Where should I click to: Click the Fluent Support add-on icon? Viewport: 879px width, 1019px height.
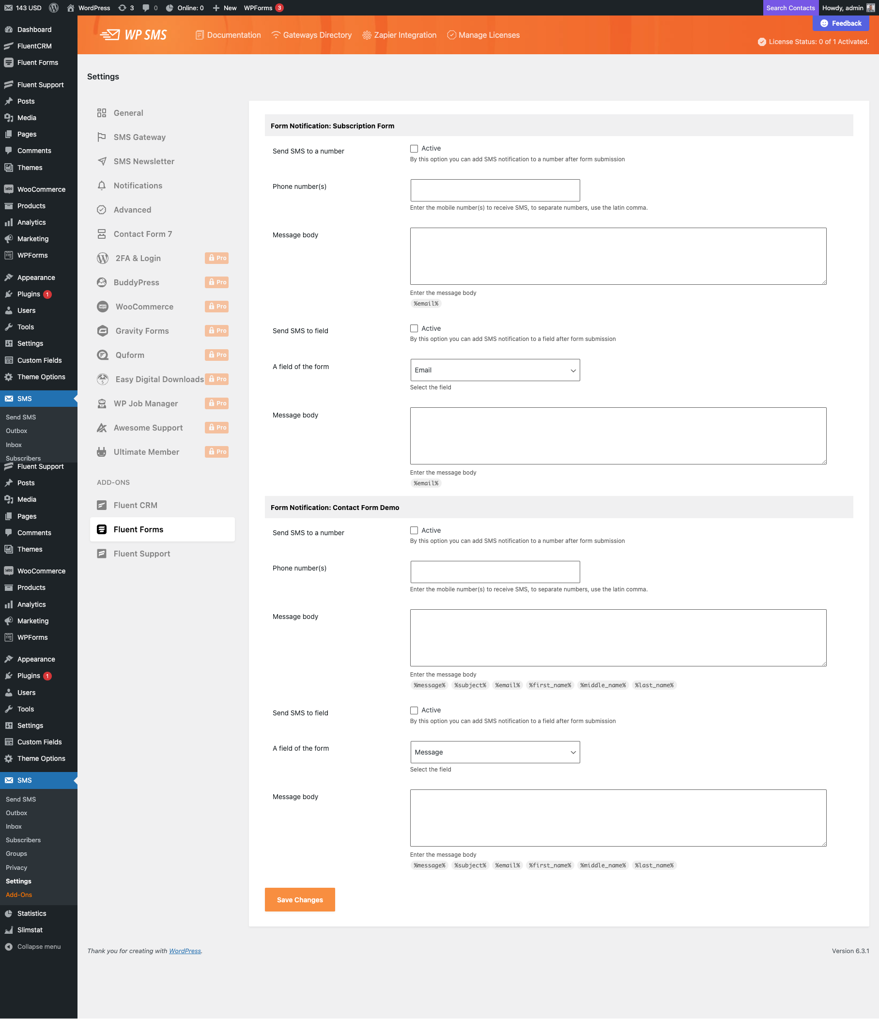point(102,554)
